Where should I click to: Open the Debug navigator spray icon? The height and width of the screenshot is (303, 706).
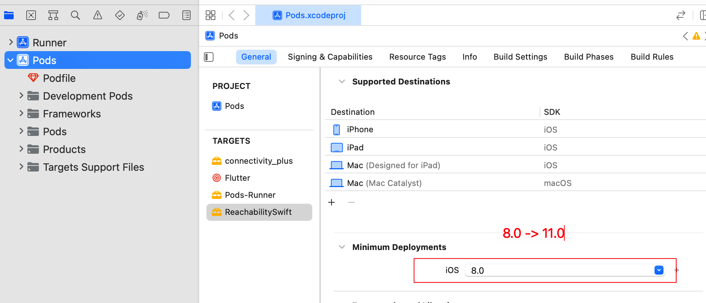pos(142,15)
